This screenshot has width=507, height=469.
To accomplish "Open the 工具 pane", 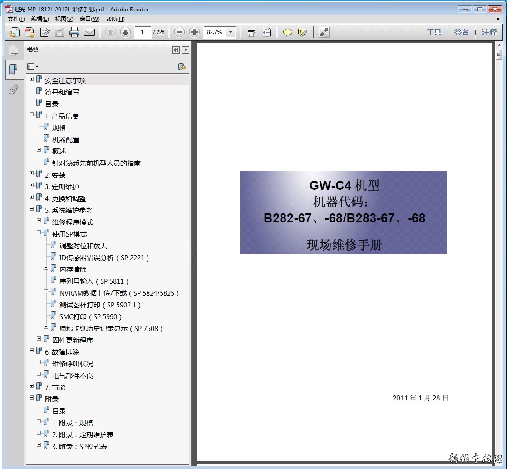I will [434, 32].
